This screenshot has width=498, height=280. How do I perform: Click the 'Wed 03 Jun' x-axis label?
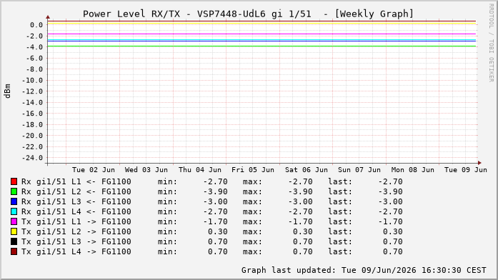click(x=146, y=170)
